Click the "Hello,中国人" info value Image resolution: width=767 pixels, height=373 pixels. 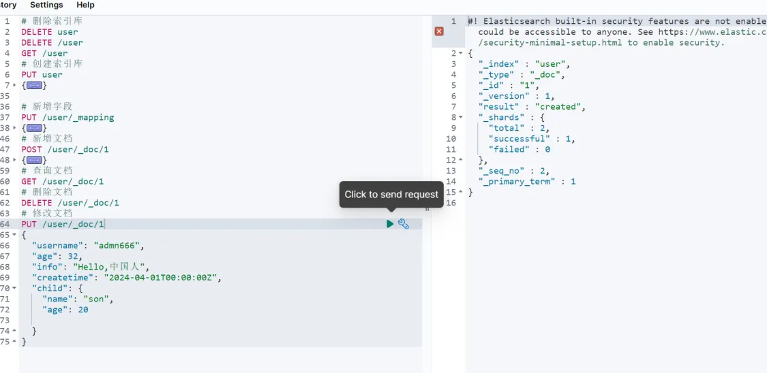pyautogui.click(x=109, y=267)
